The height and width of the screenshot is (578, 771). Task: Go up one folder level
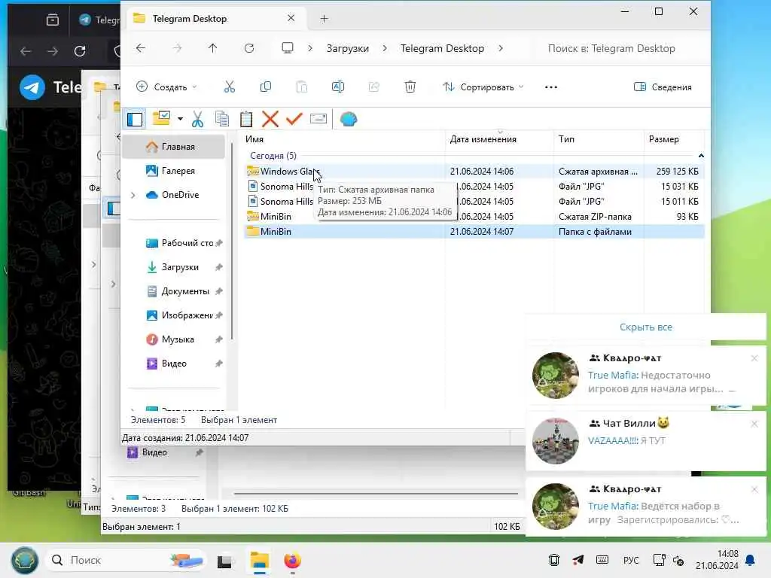pyautogui.click(x=212, y=48)
